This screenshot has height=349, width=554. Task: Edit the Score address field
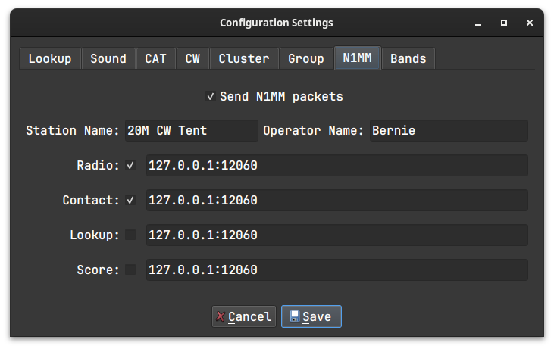tap(337, 270)
